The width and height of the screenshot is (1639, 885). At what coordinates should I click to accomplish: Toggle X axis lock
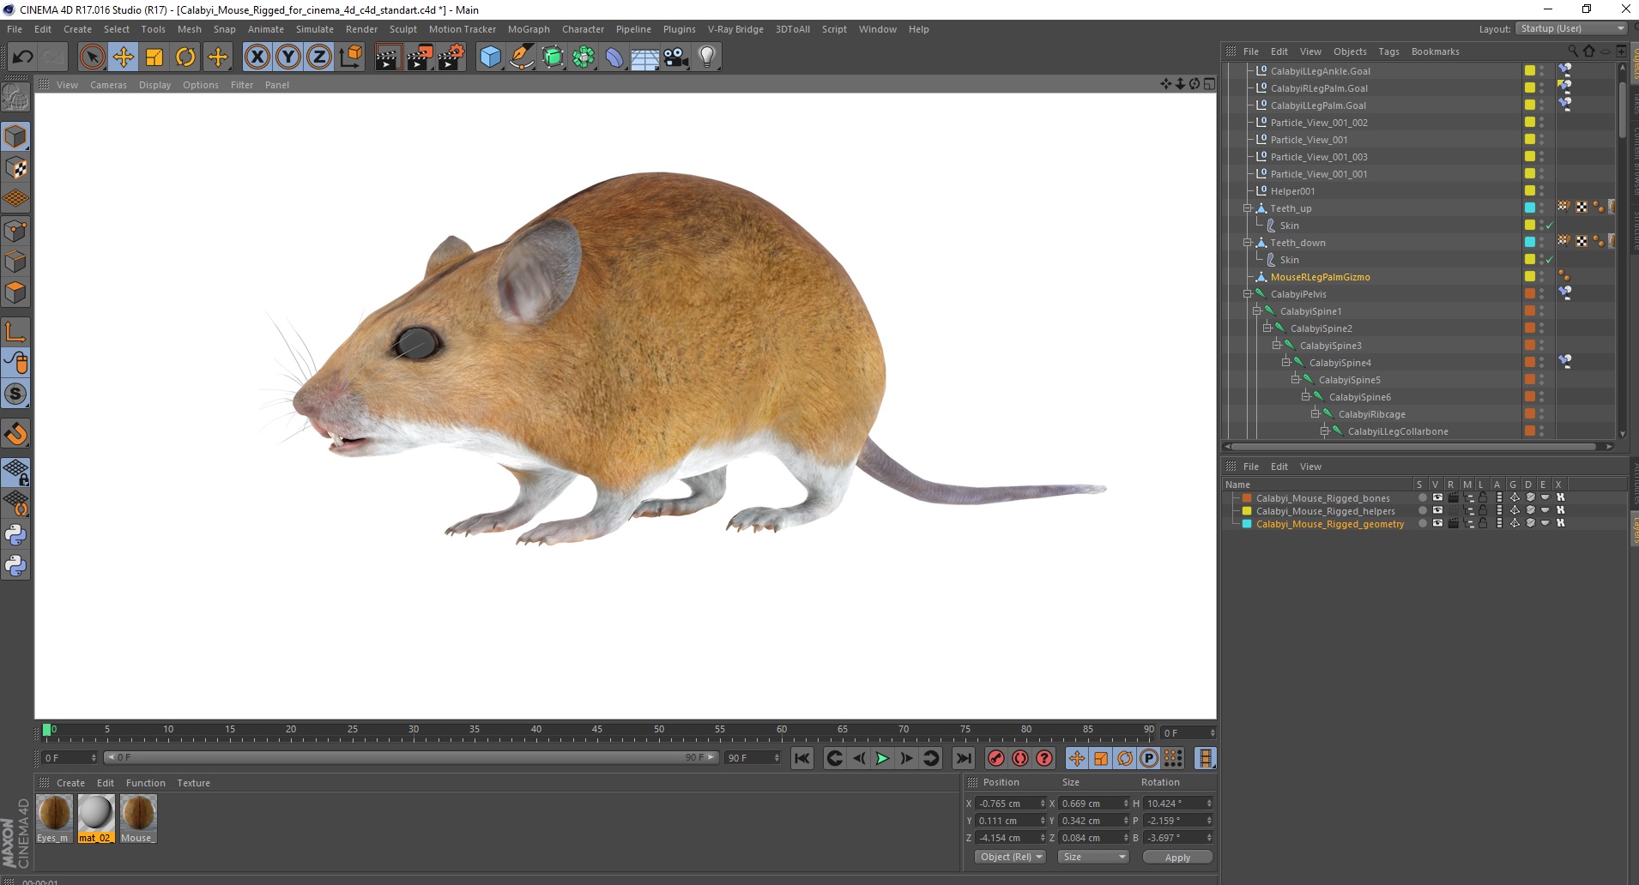click(x=257, y=57)
